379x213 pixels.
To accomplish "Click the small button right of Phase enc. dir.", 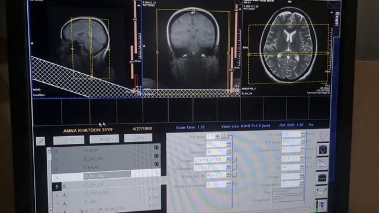I will [x=235, y=175].
